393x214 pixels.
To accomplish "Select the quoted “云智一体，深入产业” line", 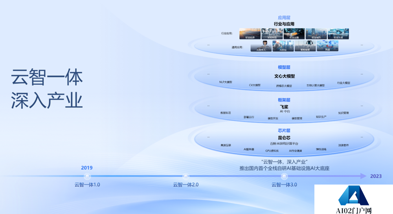I will [x=284, y=162].
